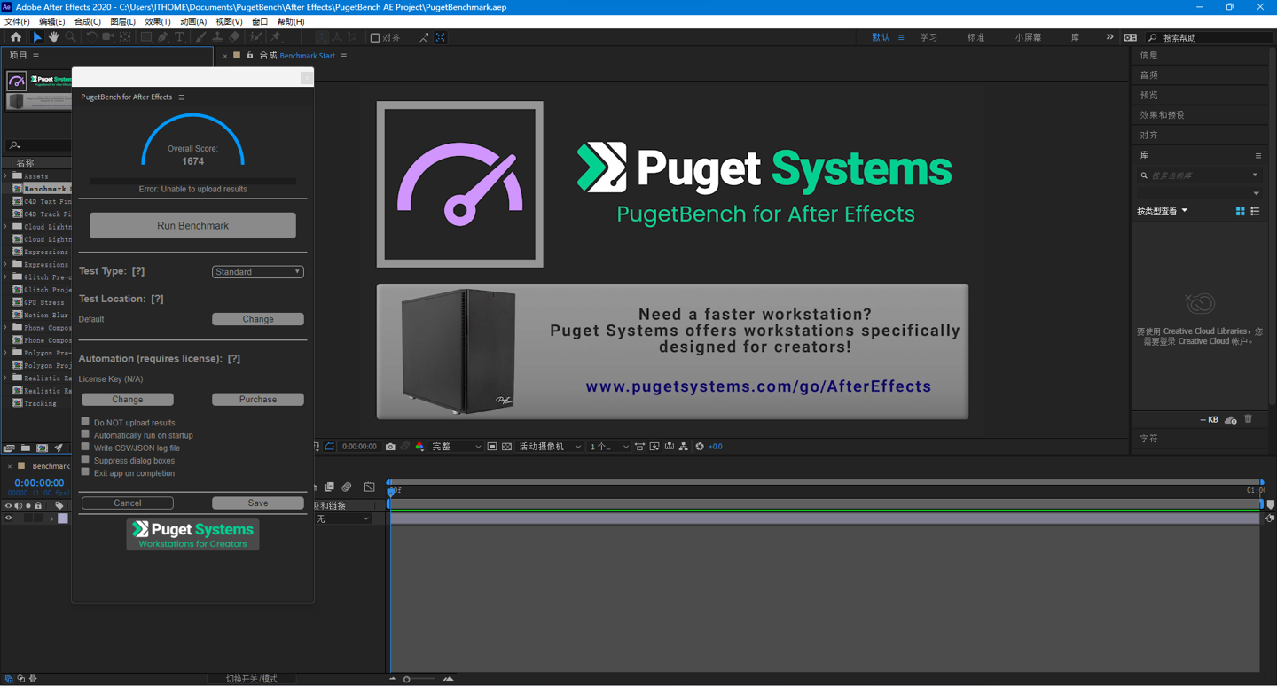Open the parent 无 dropdown in timeline

pos(342,518)
